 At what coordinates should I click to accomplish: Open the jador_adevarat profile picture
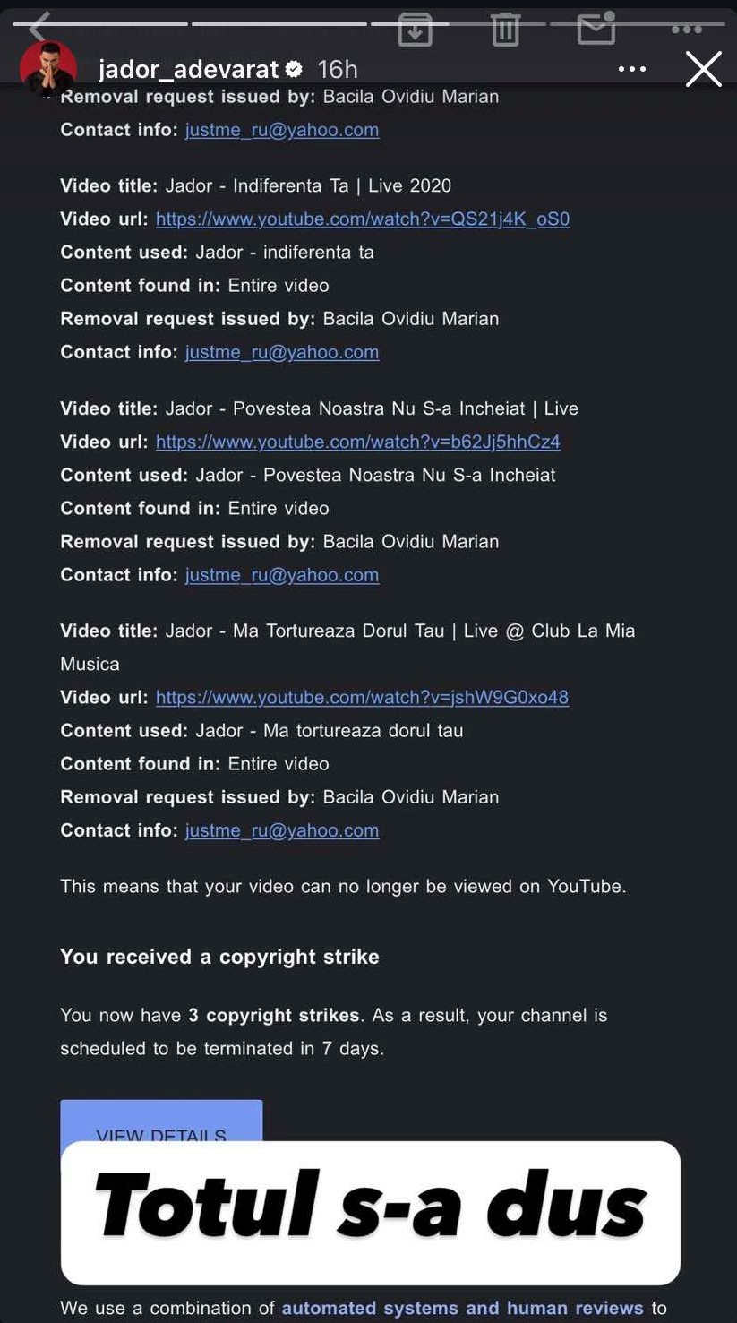coord(48,69)
